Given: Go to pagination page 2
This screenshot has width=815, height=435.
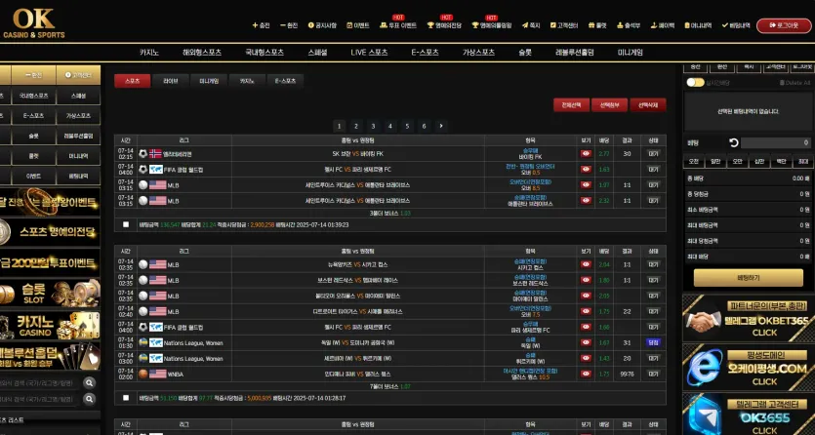Looking at the screenshot, I should tap(356, 126).
